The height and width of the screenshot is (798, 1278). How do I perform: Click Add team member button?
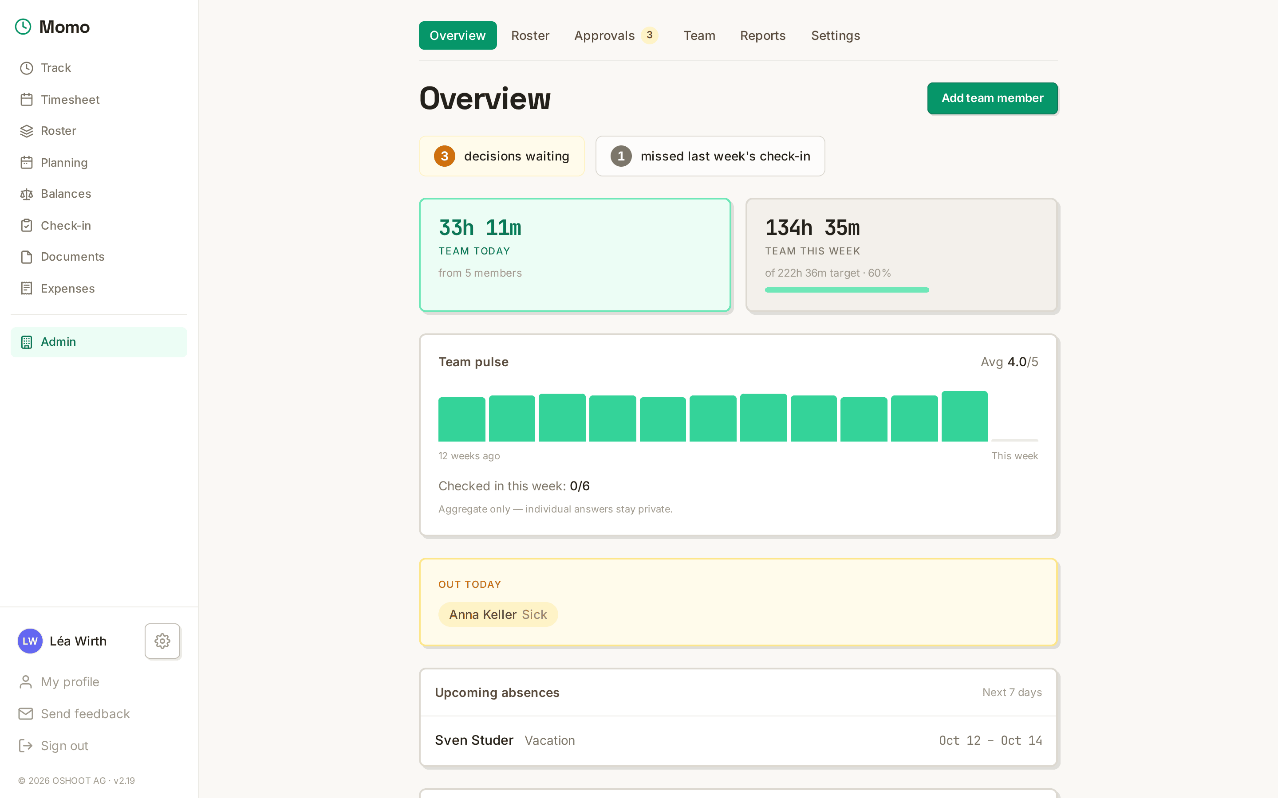992,98
